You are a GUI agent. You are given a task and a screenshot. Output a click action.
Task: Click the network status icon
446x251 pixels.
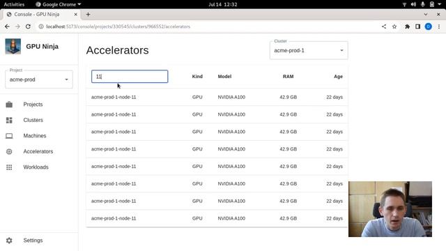tap(404, 4)
